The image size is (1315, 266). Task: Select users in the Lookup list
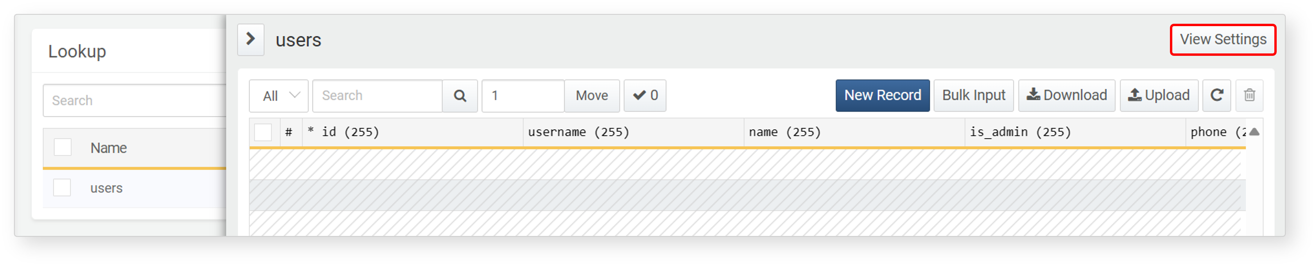click(106, 188)
